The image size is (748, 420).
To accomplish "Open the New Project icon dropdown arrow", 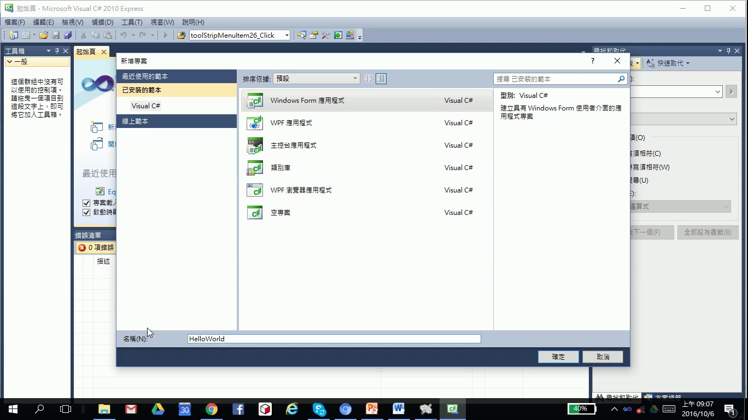I will tap(34, 35).
